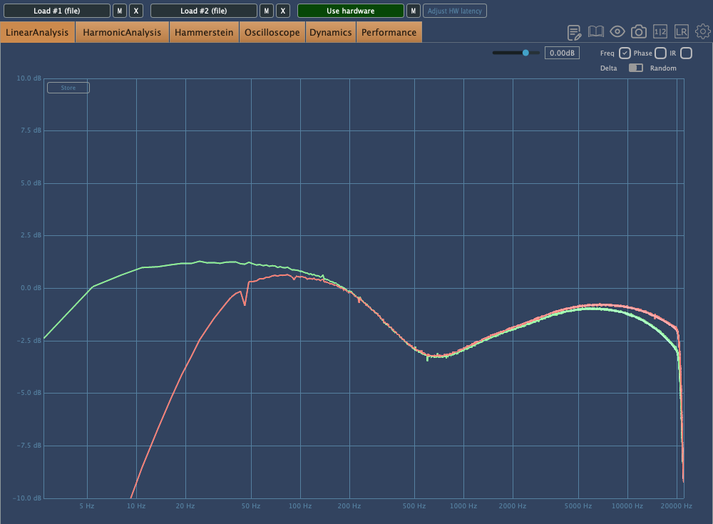Click the LR channel icon
Viewport: 713px width, 524px height.
click(682, 32)
